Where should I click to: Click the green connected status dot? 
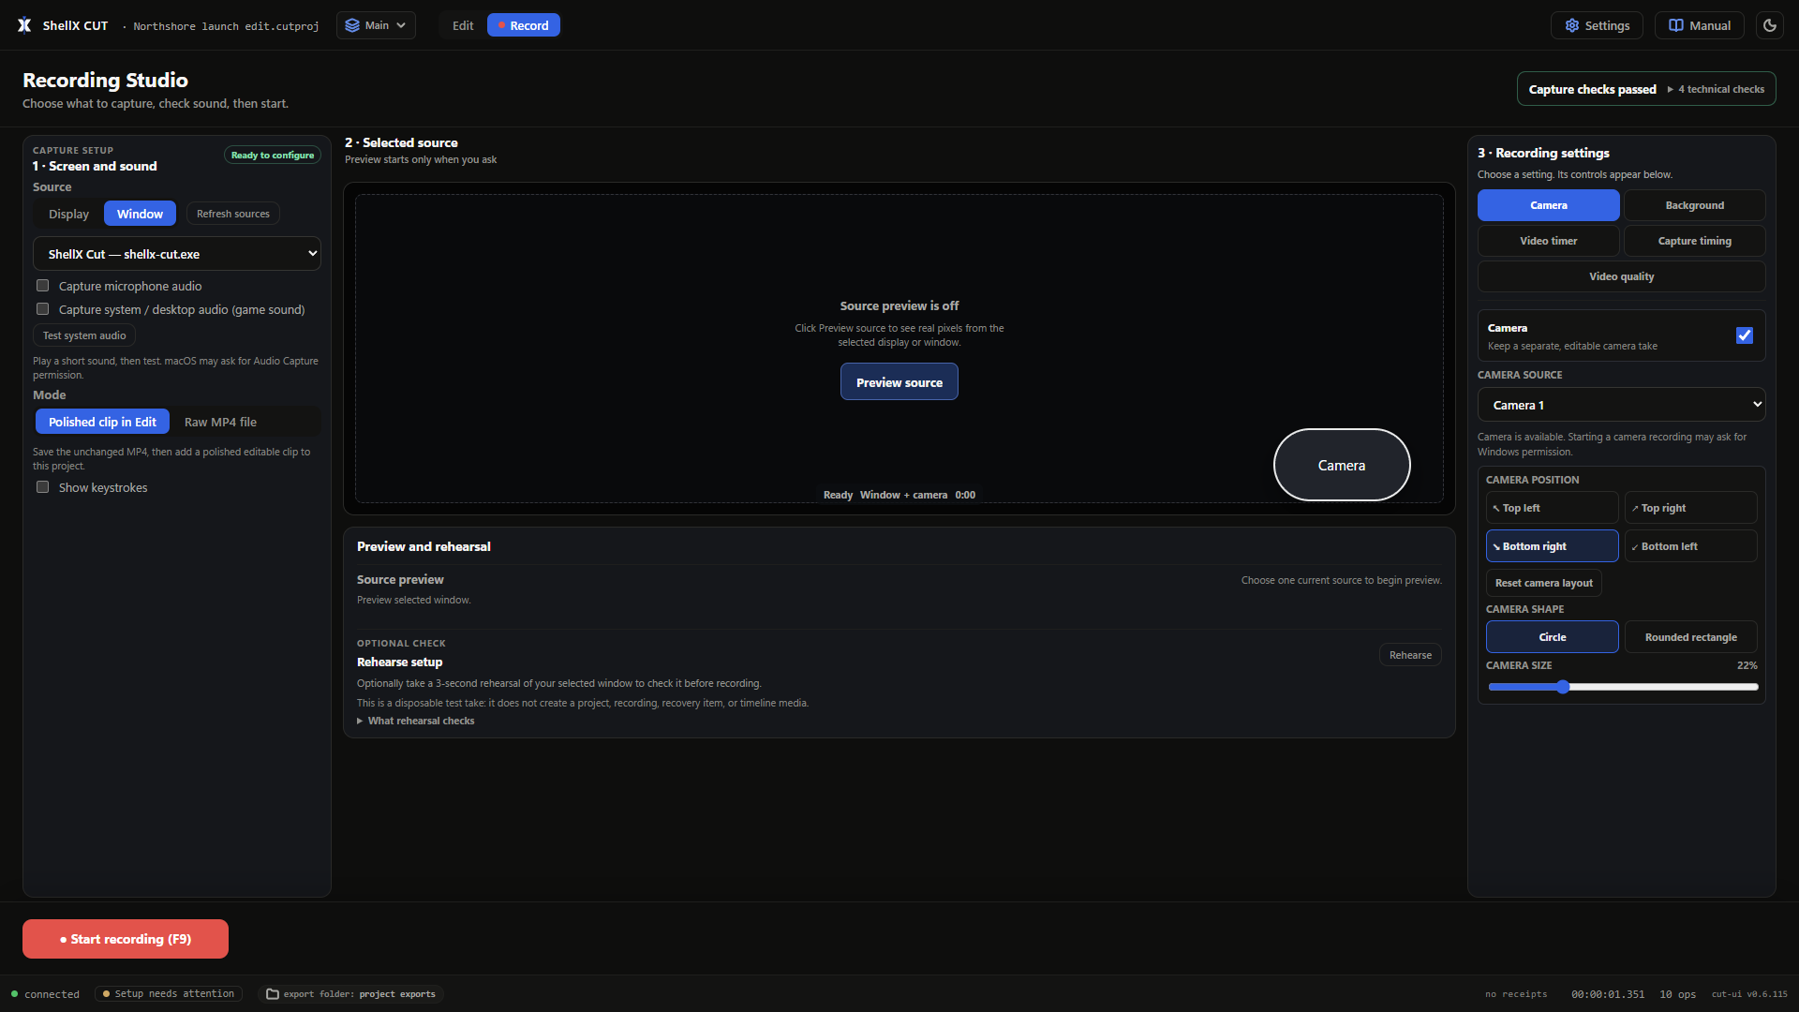coord(14,994)
